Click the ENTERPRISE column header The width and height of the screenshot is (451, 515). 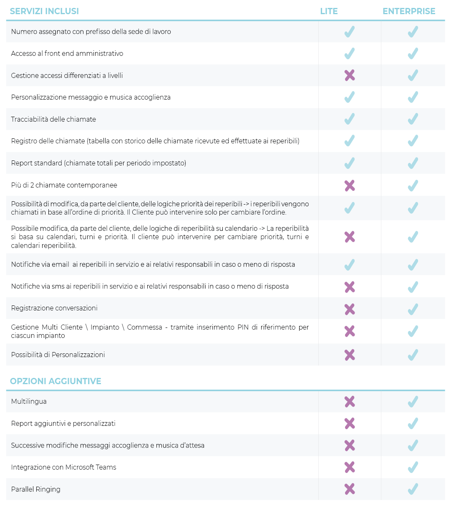(x=408, y=11)
